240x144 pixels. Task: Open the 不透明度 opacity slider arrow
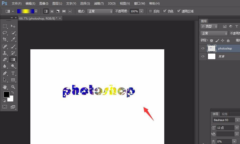click(x=141, y=11)
